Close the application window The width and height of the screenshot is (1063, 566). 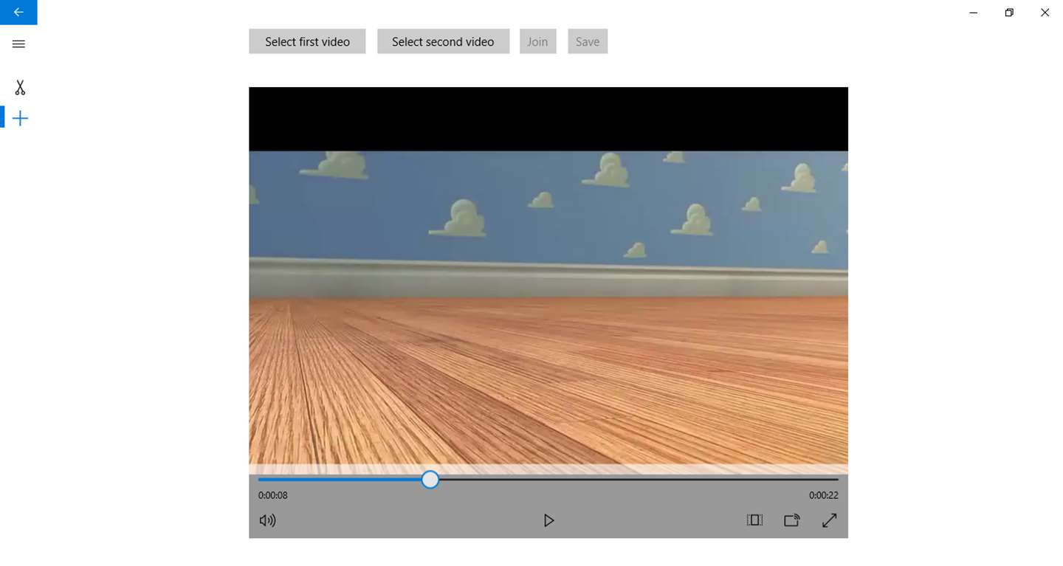[x=1045, y=13]
